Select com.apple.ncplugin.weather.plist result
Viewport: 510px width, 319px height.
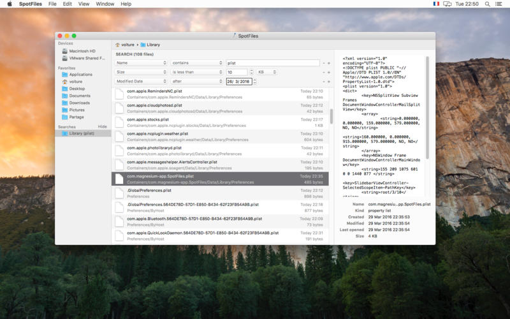[x=220, y=137]
